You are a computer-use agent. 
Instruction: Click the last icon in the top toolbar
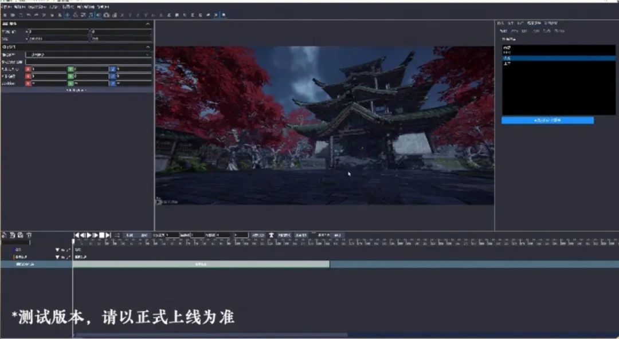coord(224,15)
